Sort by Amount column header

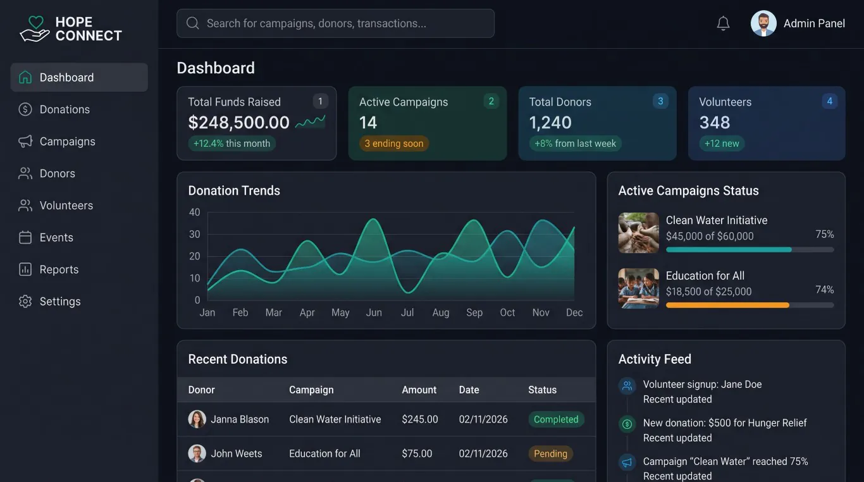(x=419, y=390)
